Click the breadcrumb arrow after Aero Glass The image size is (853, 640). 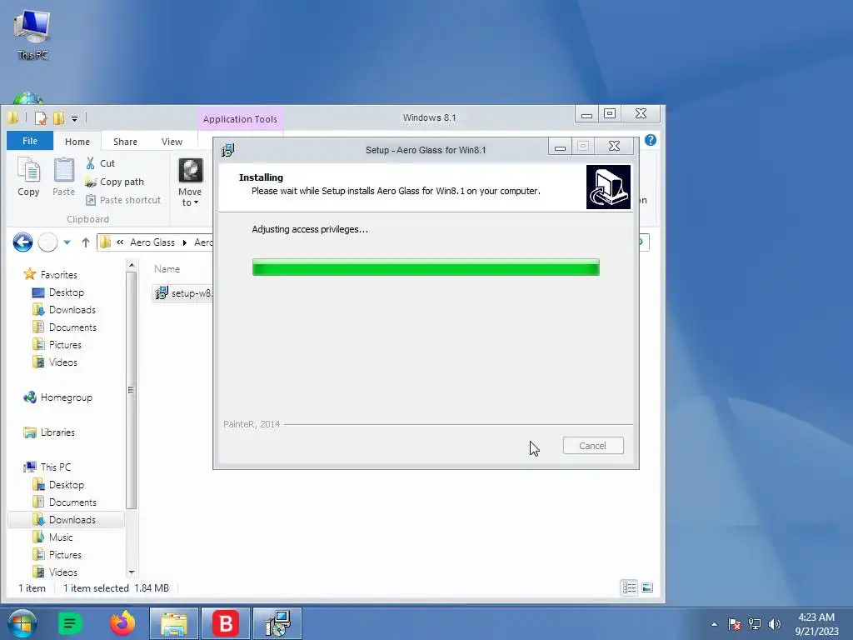(x=184, y=242)
